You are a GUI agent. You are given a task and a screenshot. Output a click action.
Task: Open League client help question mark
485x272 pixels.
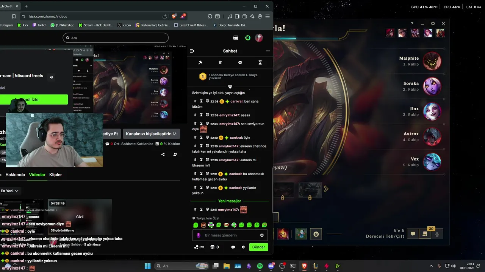tap(412, 23)
